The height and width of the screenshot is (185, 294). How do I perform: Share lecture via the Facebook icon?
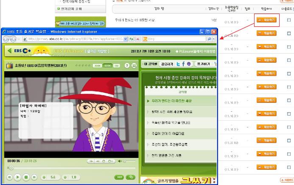(x=183, y=64)
